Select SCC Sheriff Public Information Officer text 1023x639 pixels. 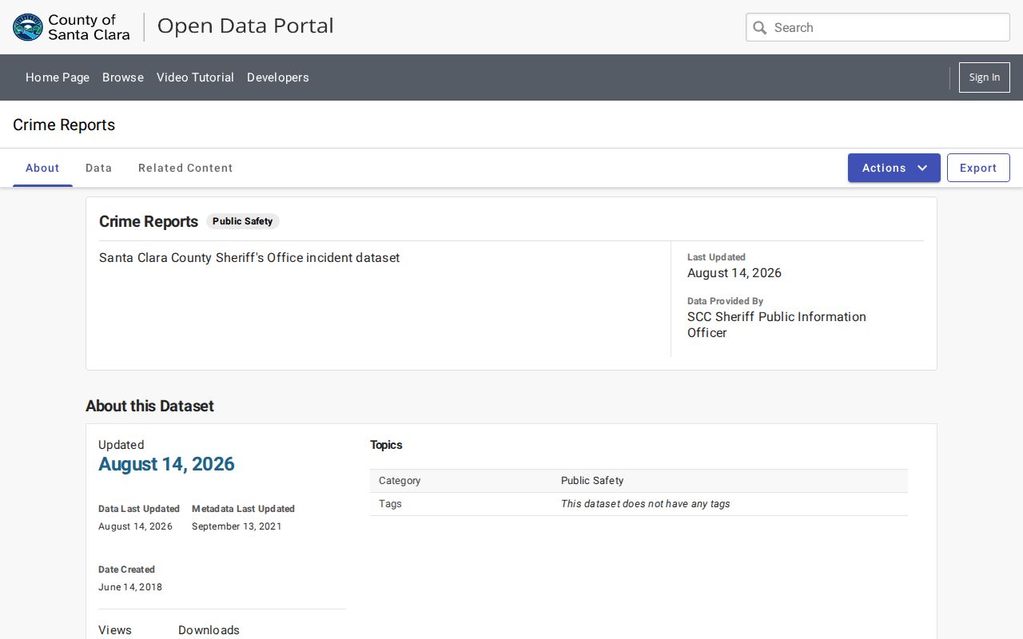click(x=777, y=325)
